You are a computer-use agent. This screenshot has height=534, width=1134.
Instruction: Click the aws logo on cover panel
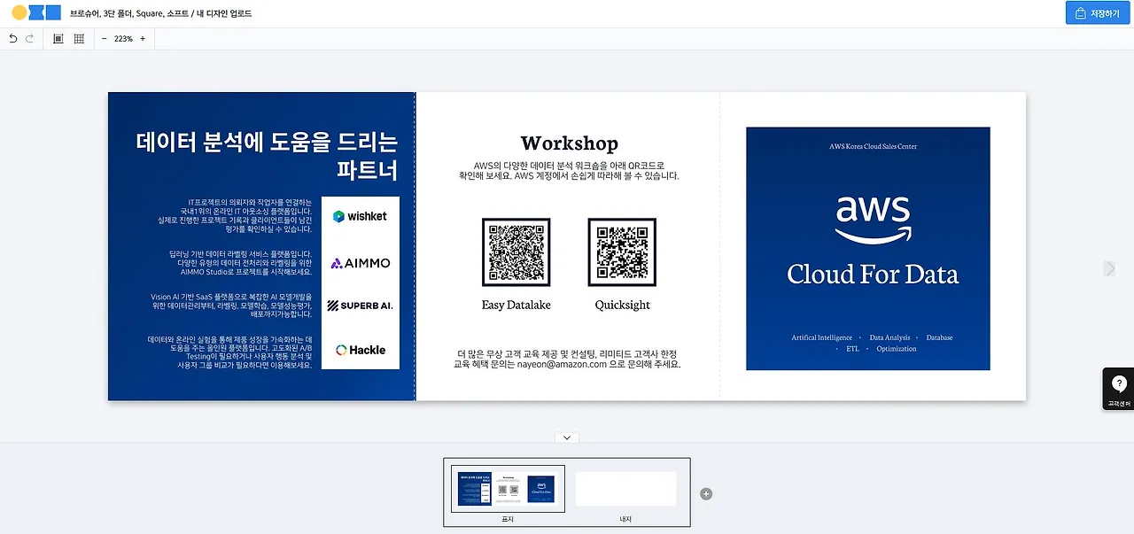click(x=873, y=221)
